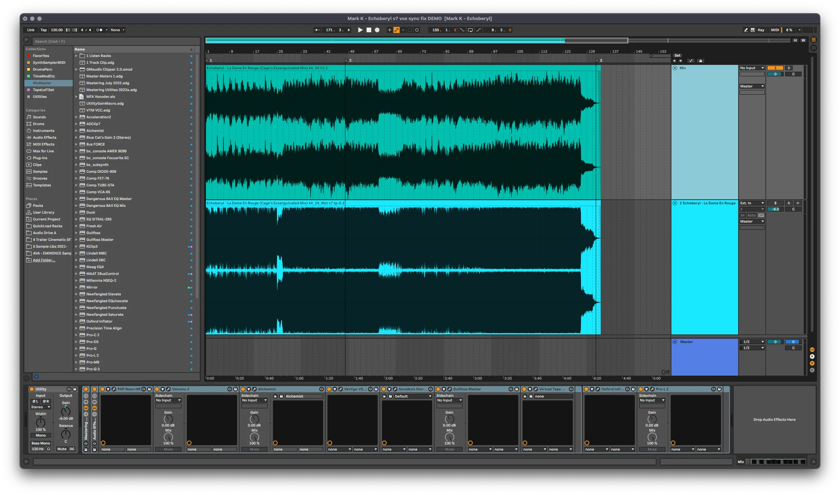Click the Volcano 3 save preset icon

235,389
